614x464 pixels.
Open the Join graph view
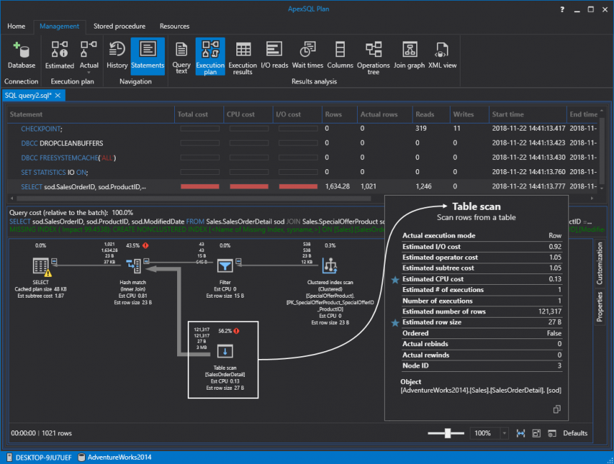point(408,54)
